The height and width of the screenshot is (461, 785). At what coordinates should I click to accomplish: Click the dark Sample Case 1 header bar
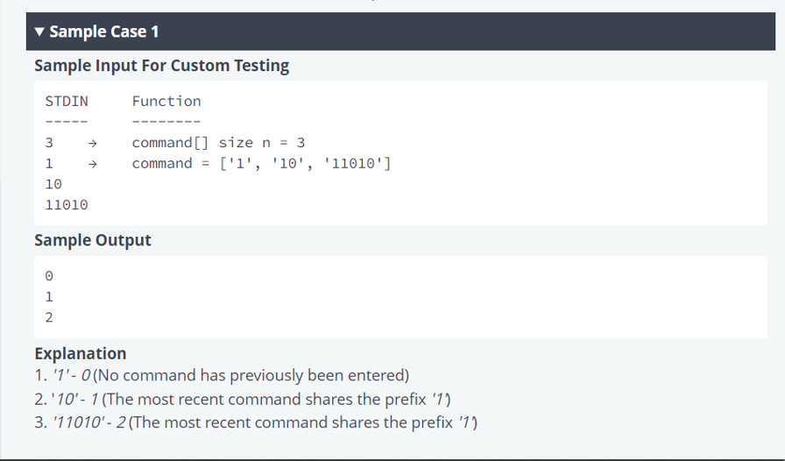(x=400, y=32)
